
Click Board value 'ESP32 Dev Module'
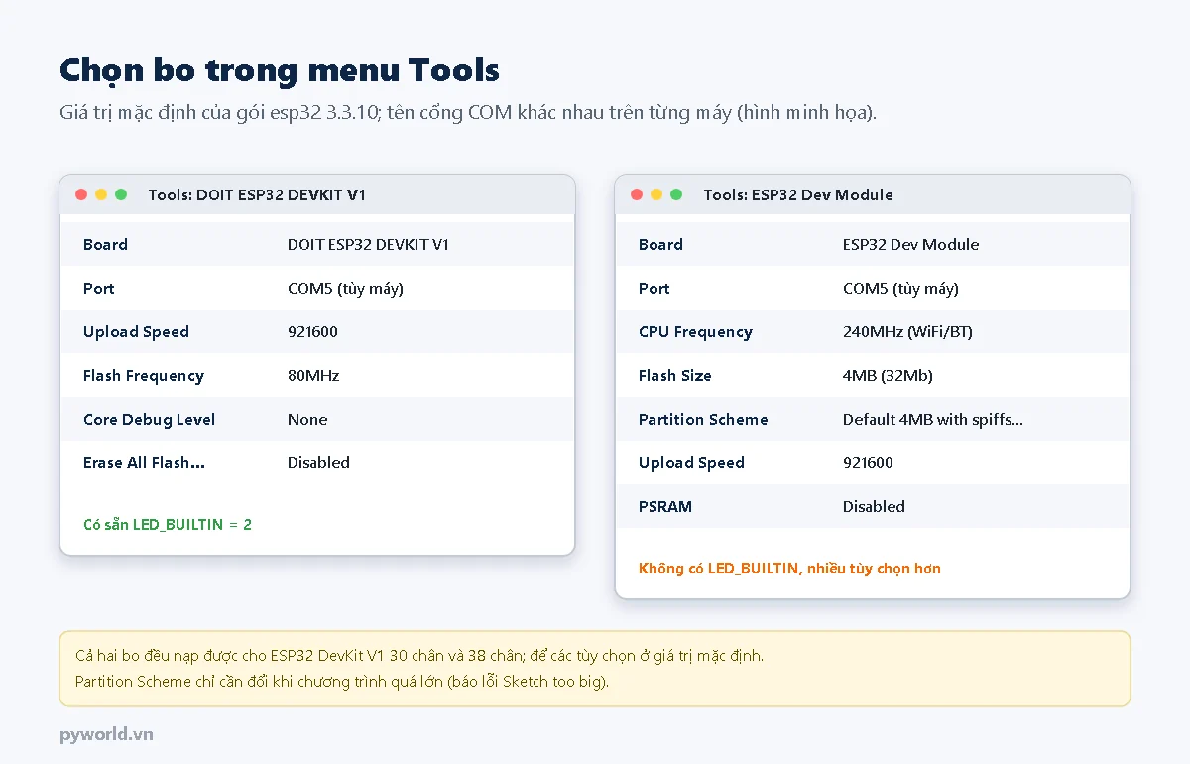[910, 245]
